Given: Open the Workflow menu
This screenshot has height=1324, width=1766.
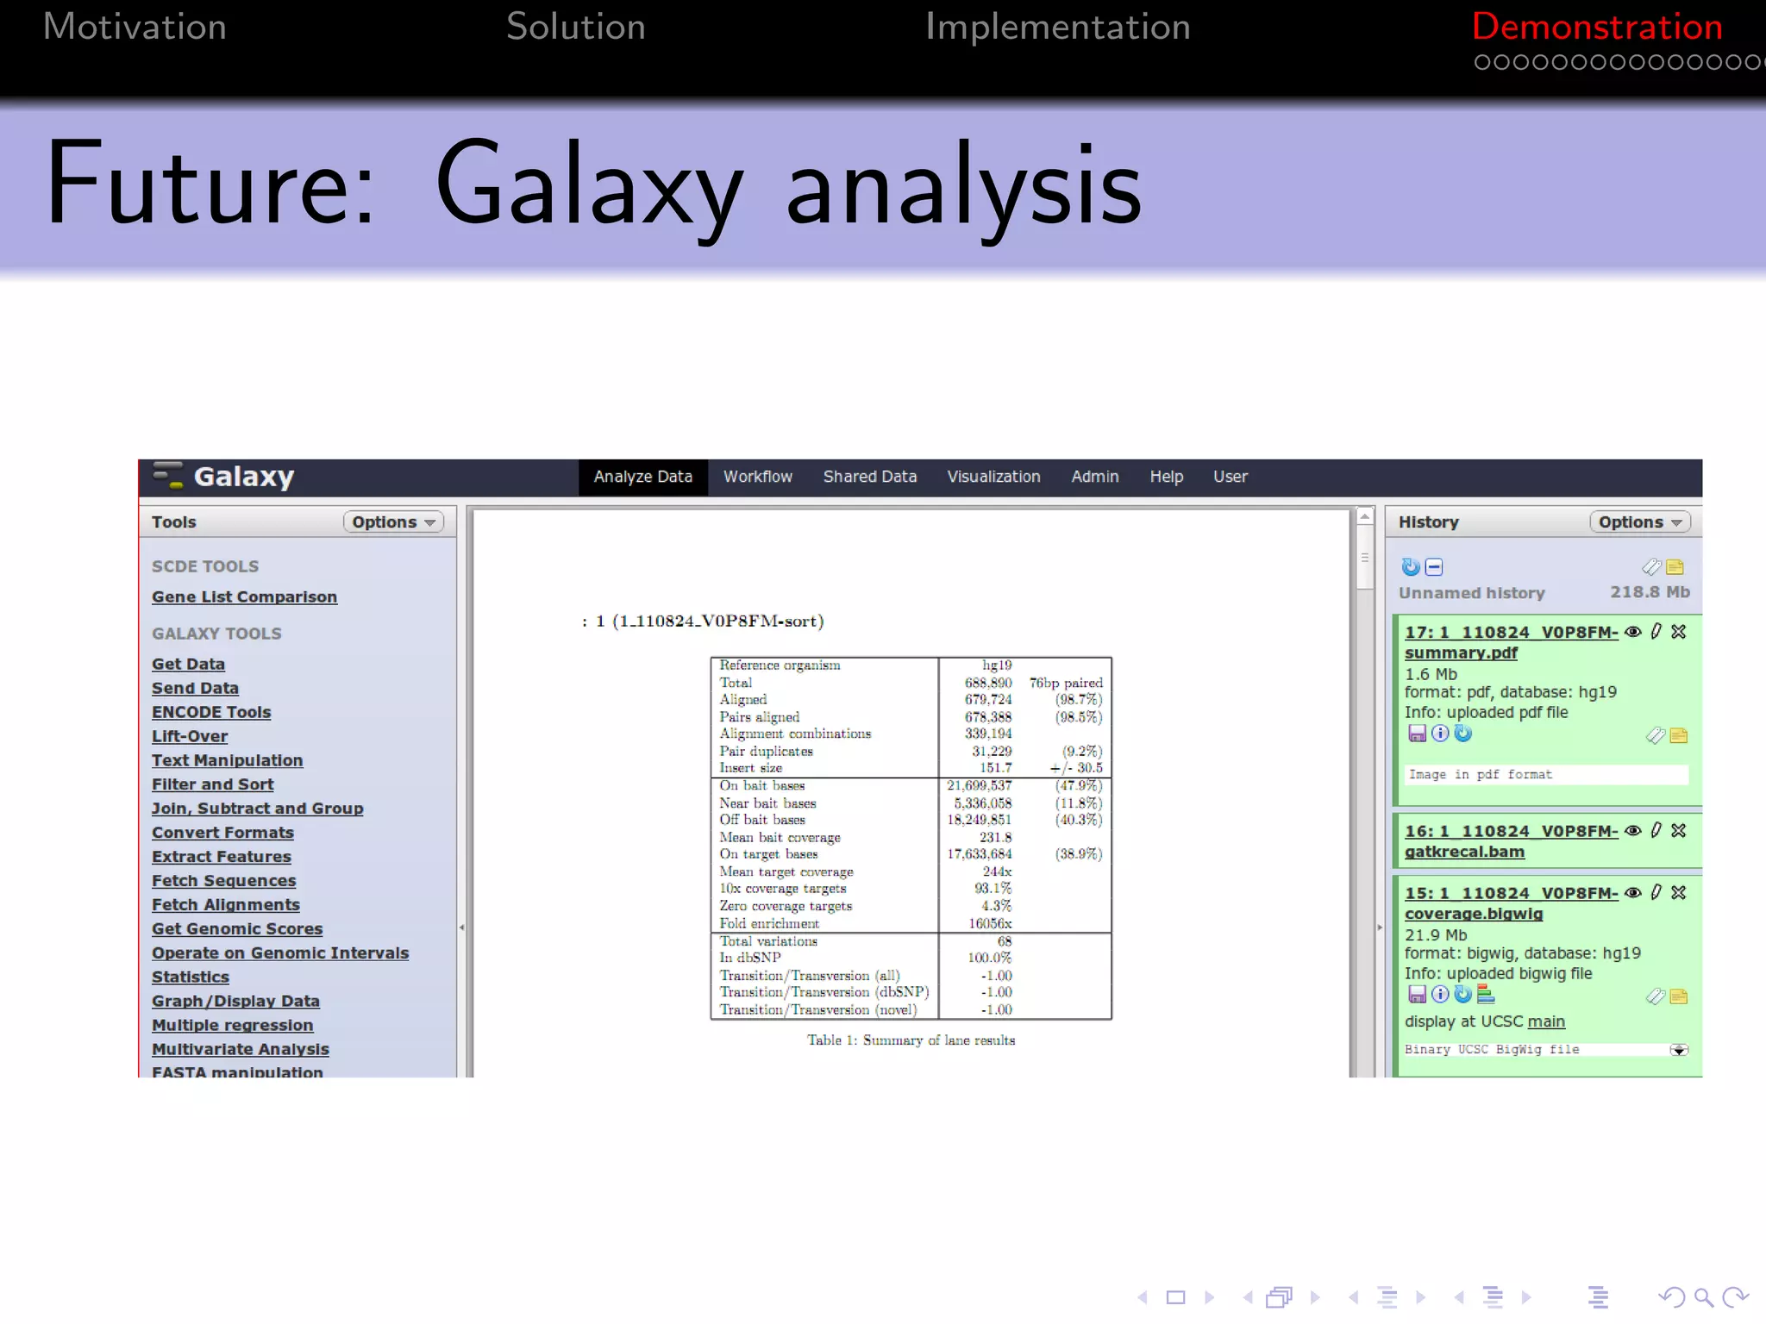Looking at the screenshot, I should click(x=758, y=477).
